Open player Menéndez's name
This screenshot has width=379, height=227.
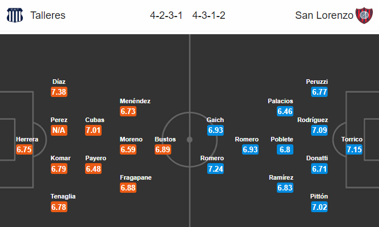(x=135, y=101)
